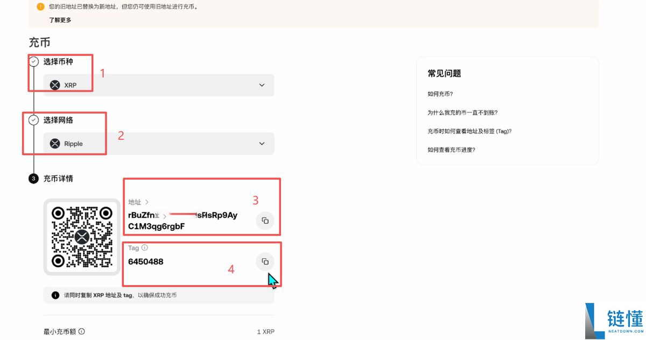Click the step 1 checkmark circle
This screenshot has height=340, width=646.
(33, 61)
